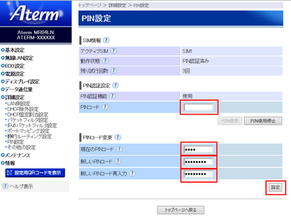The image size is (291, 224).
Task: Click the greyed PIN使用 button
Action: 230,121
